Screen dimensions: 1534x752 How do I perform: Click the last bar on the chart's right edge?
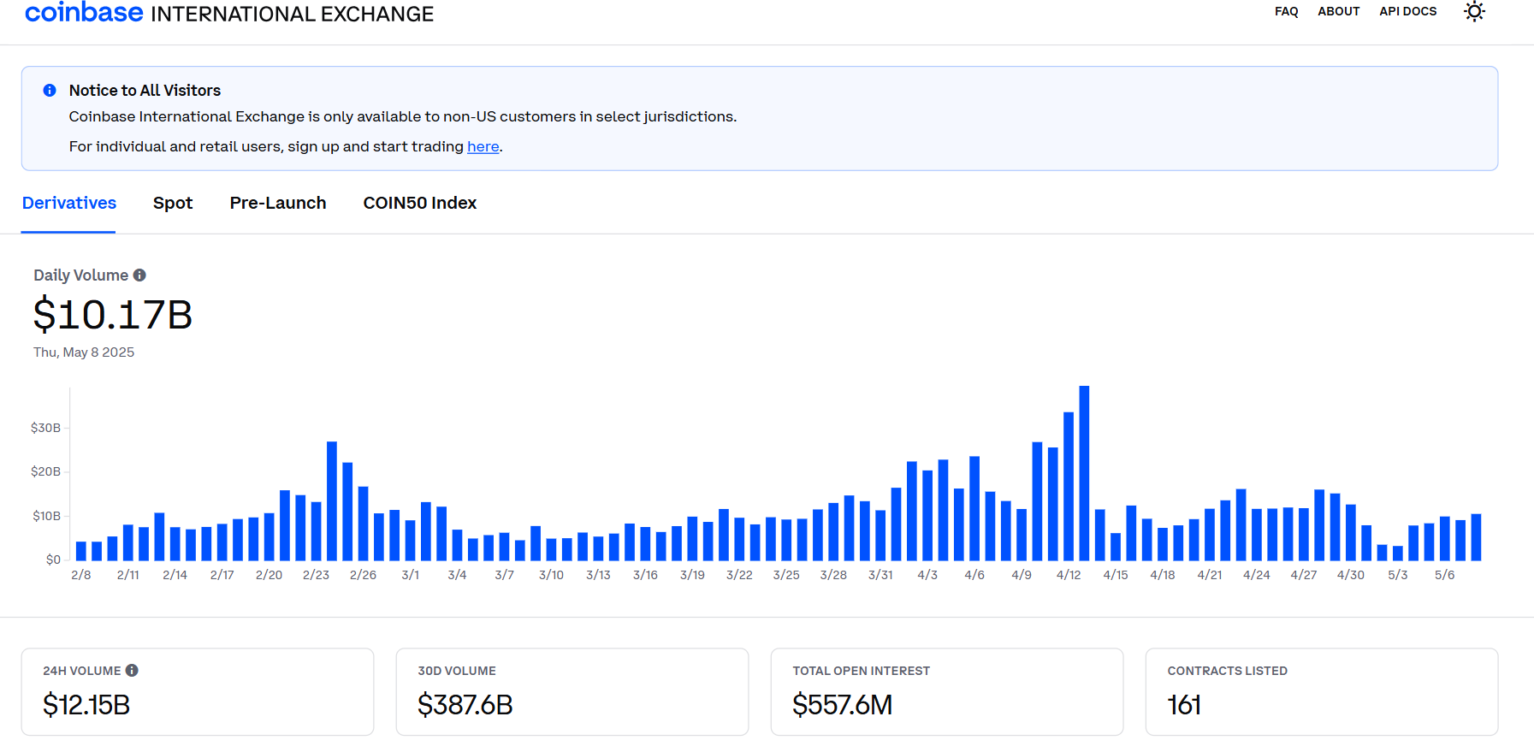pos(1476,537)
